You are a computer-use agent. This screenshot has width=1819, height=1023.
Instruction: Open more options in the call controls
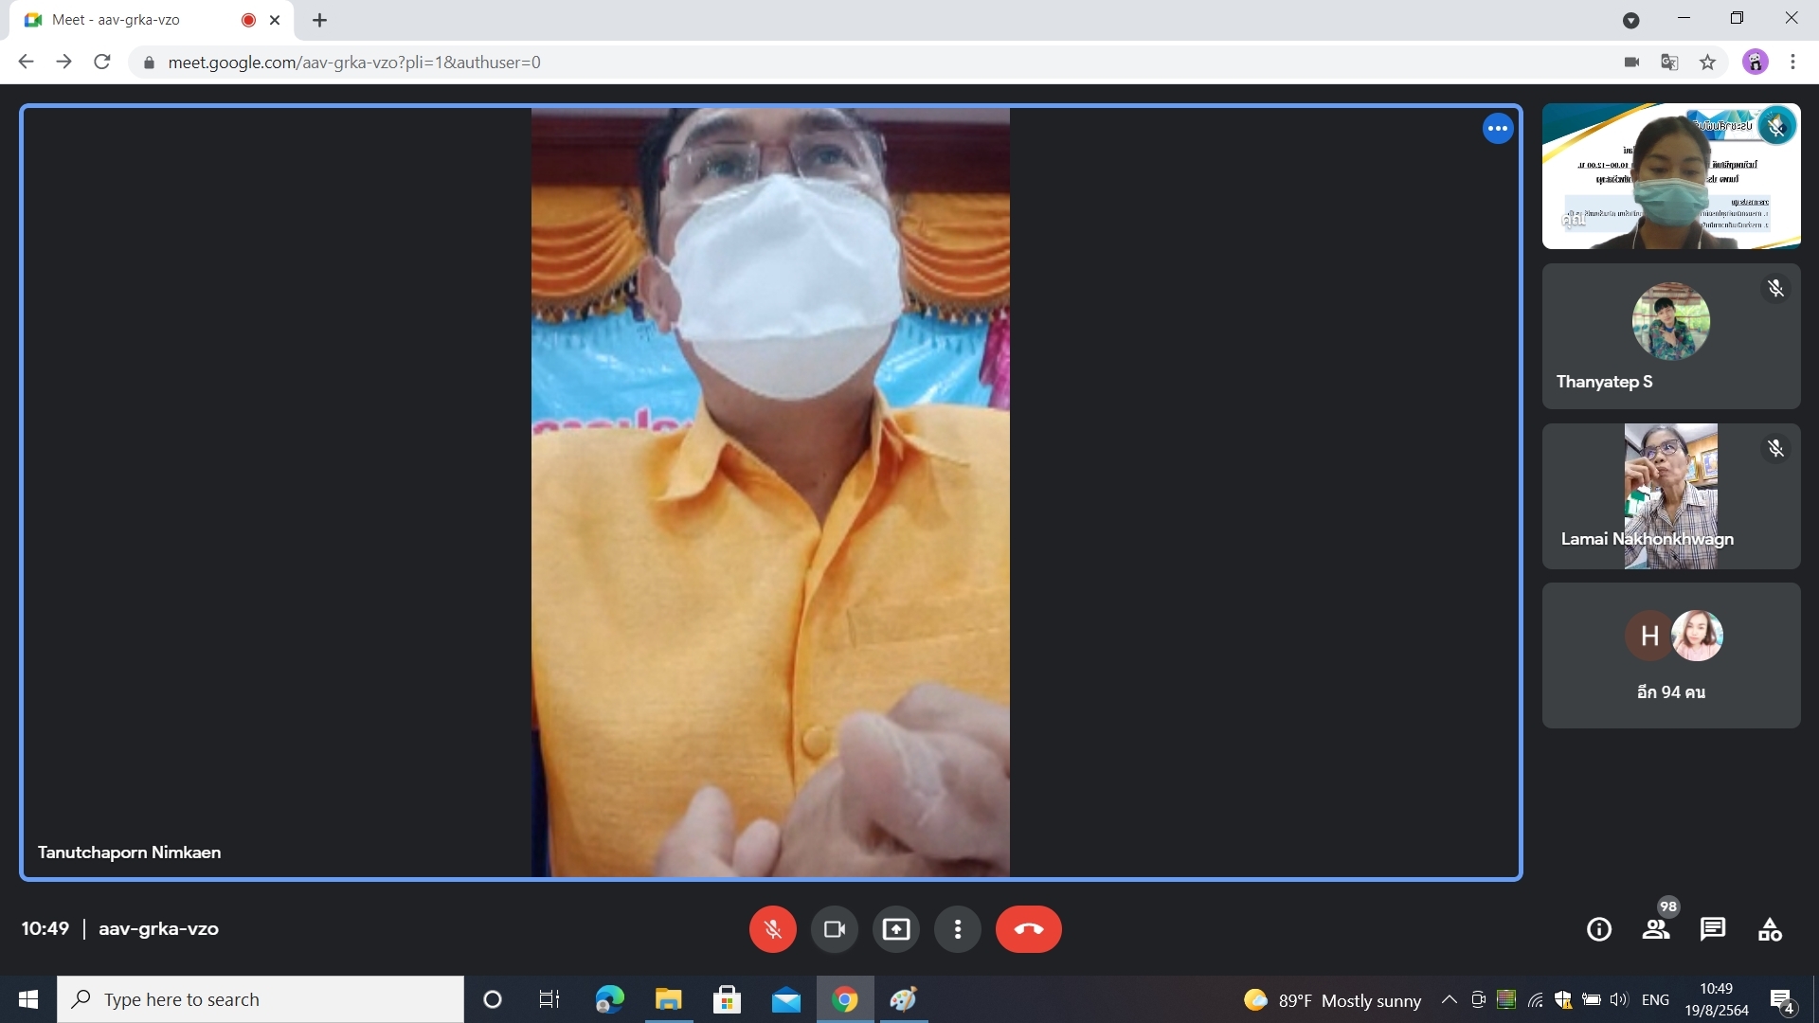[957, 929]
